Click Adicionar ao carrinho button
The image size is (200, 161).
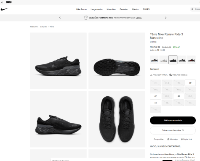coord(173,120)
